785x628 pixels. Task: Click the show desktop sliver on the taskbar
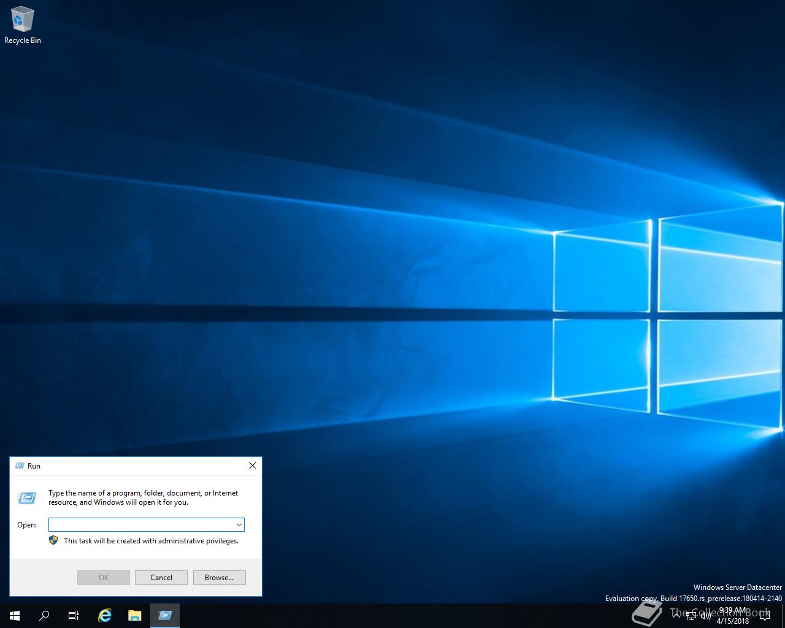(783, 616)
